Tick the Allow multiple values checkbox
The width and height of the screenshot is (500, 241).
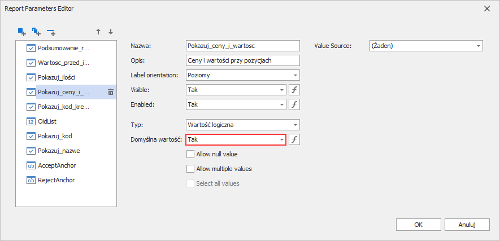coord(190,169)
